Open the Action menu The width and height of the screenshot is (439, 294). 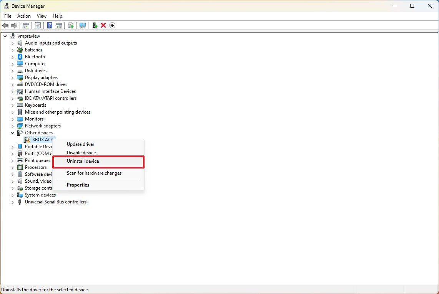(24, 16)
